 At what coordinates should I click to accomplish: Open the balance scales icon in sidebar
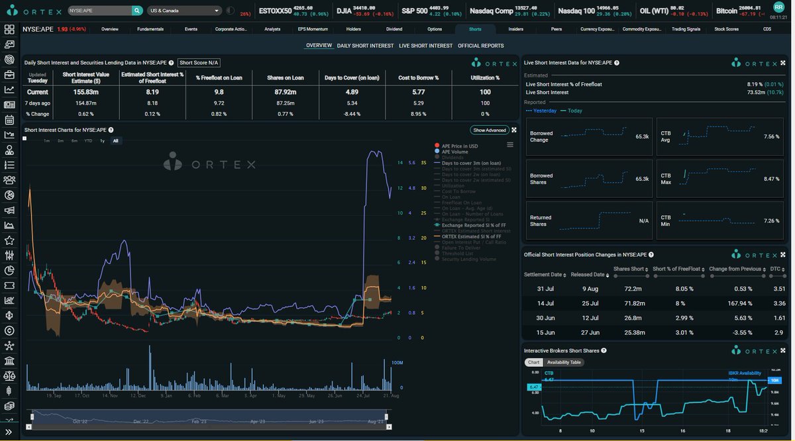pyautogui.click(x=9, y=375)
